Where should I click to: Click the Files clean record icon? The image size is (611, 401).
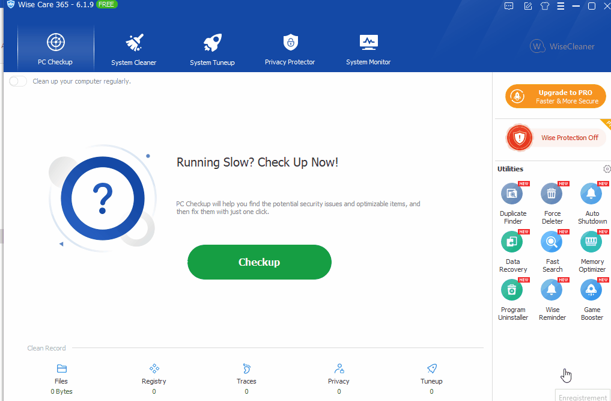(61, 369)
